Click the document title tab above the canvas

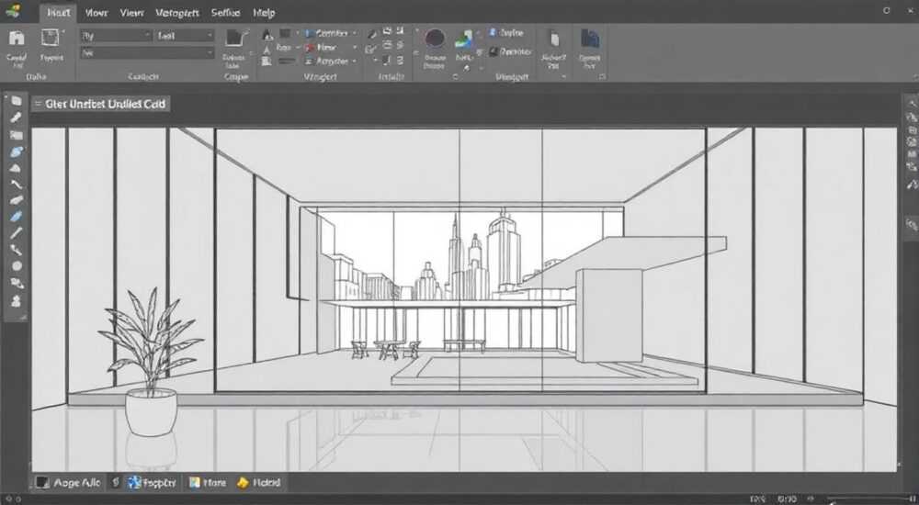pos(101,105)
